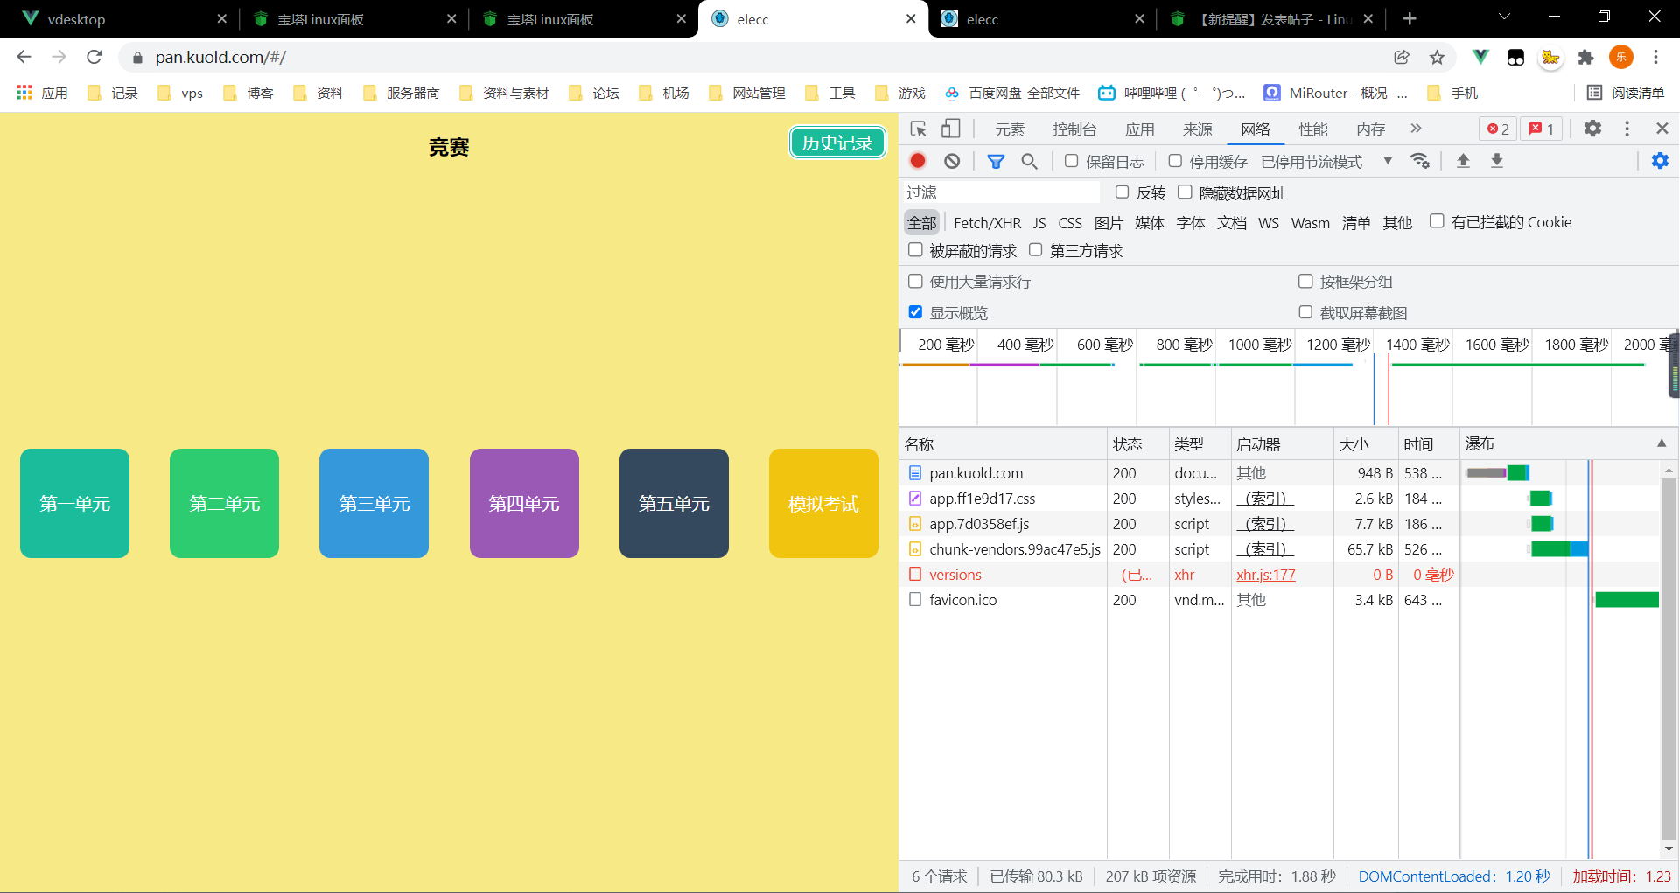
Task: Open the fifth unit dark card
Action: click(674, 503)
